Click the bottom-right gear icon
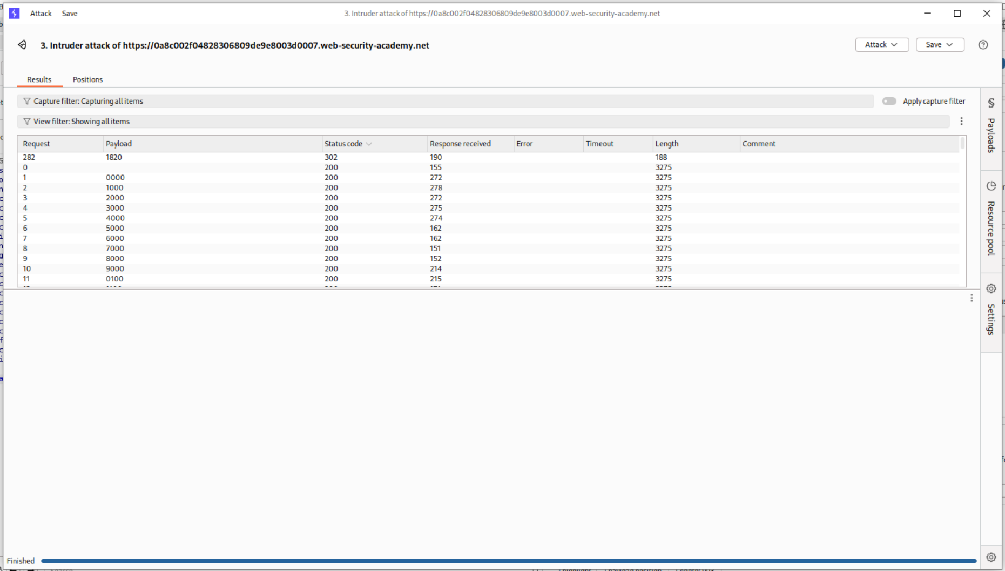1005x571 pixels. (x=991, y=557)
